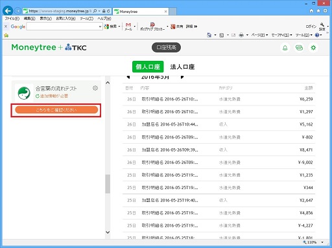The width and height of the screenshot is (332, 248).
Task: Click the Gmail mail toolbar icon
Action: tap(128, 27)
